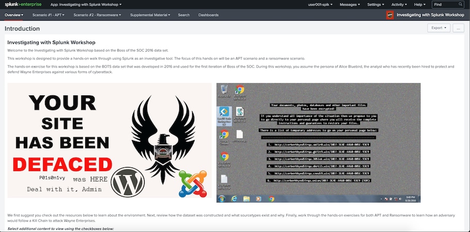The image size is (470, 232).
Task: Click the search magnifier in Find box
Action: tap(460, 5)
